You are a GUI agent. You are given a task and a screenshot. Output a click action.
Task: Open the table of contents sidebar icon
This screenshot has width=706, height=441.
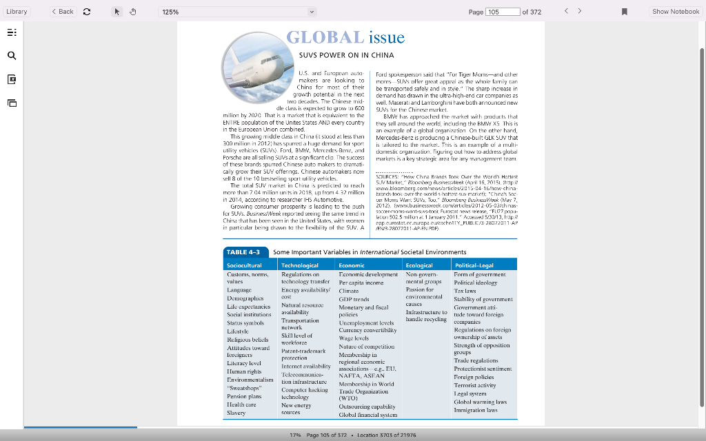(12, 32)
